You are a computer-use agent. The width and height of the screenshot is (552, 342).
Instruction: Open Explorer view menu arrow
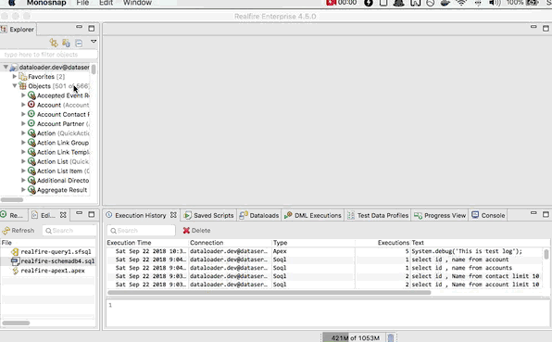[x=94, y=42]
